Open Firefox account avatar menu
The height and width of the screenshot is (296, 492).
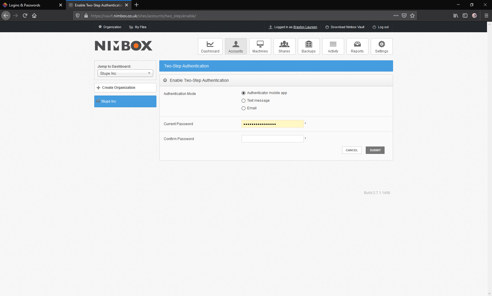[474, 16]
